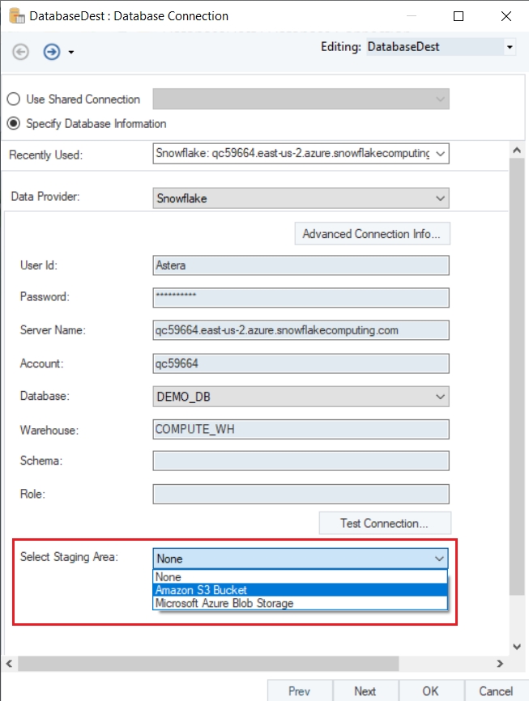Click the Test Connection button
529x701 pixels.
385,523
